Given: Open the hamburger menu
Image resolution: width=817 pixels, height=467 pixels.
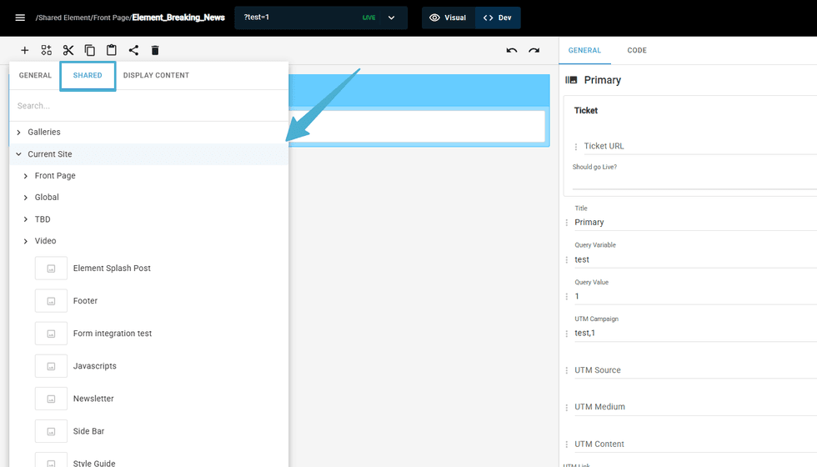Looking at the screenshot, I should click(20, 18).
